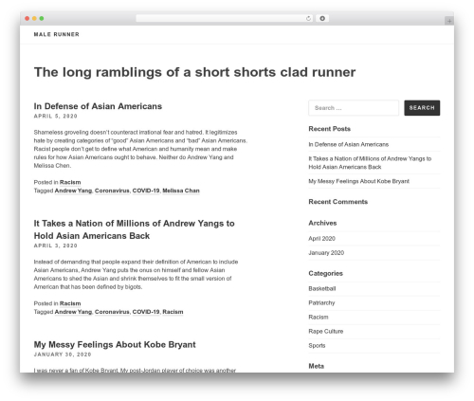Open the Melissa Chan tag
474x401 pixels.
point(181,191)
